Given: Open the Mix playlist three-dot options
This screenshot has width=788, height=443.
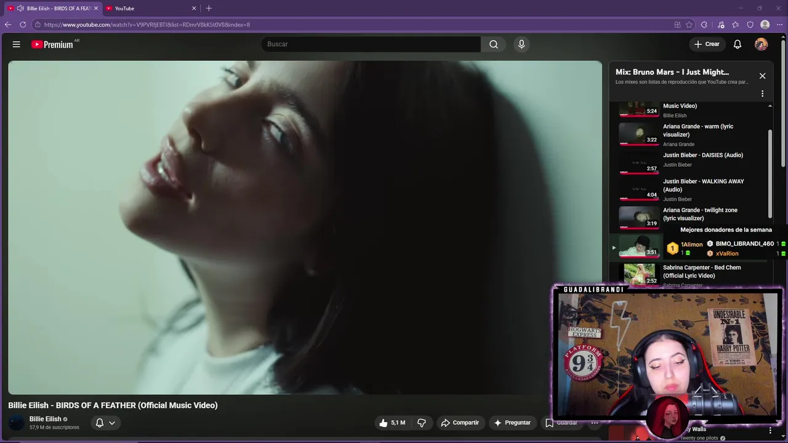Looking at the screenshot, I should [x=762, y=94].
